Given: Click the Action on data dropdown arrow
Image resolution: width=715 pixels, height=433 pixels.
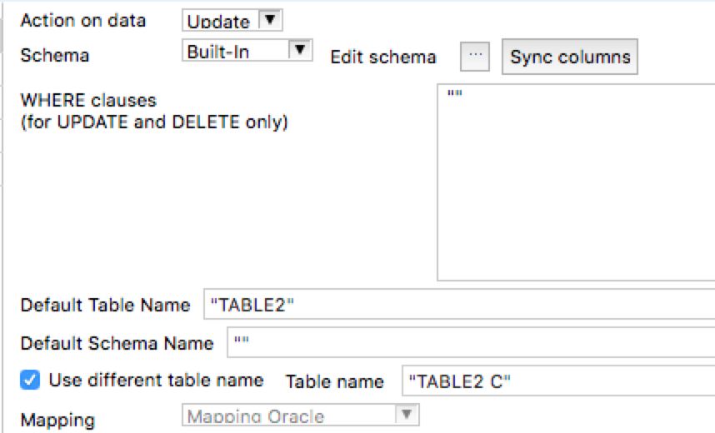Looking at the screenshot, I should [268, 20].
